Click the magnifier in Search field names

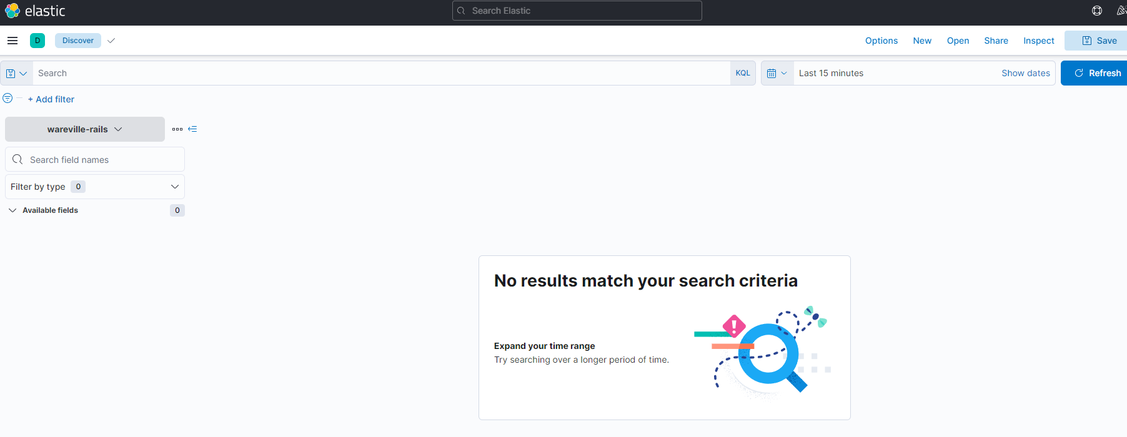pyautogui.click(x=17, y=160)
